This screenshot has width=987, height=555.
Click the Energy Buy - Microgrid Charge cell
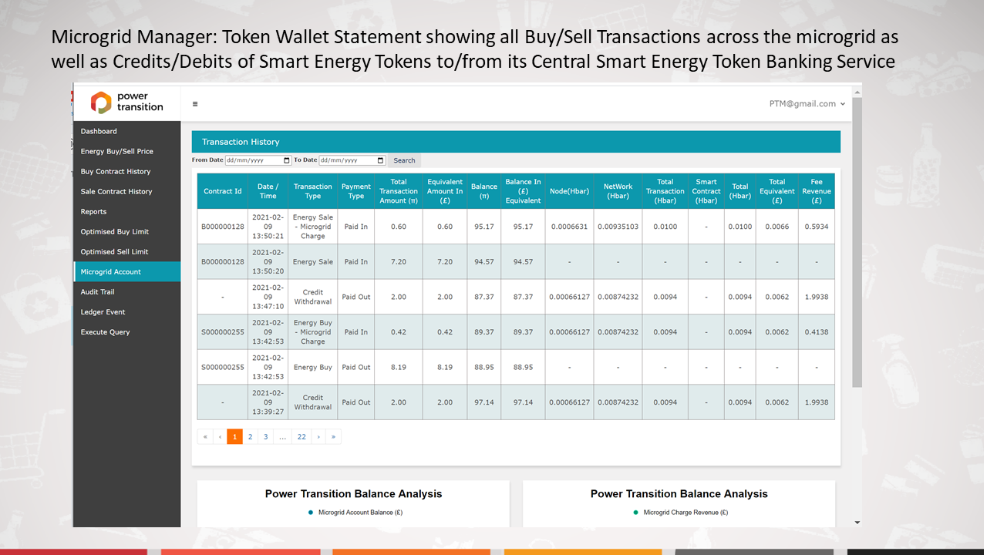tap(313, 332)
